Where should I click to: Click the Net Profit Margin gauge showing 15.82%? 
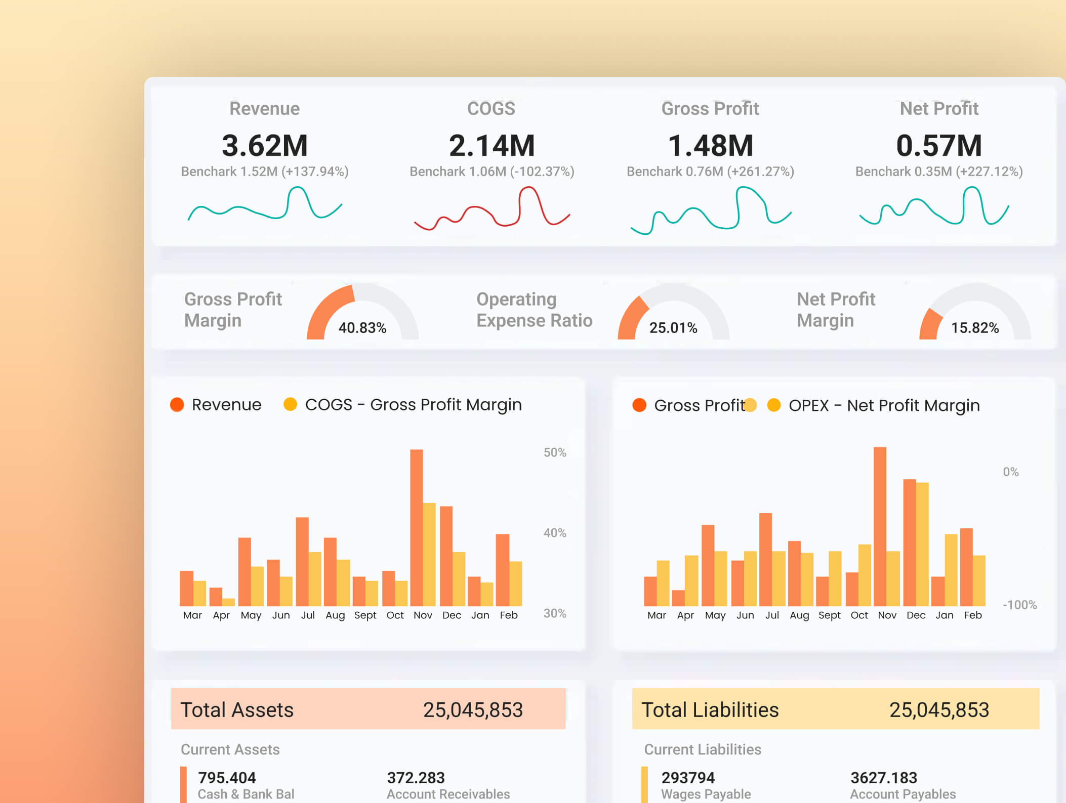[975, 312]
